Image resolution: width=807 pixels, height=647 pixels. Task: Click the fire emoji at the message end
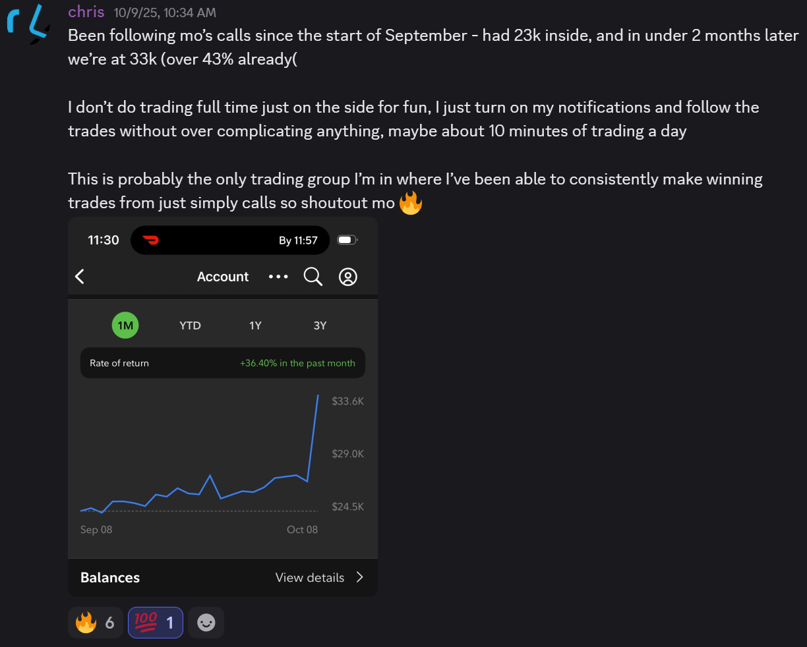(410, 202)
